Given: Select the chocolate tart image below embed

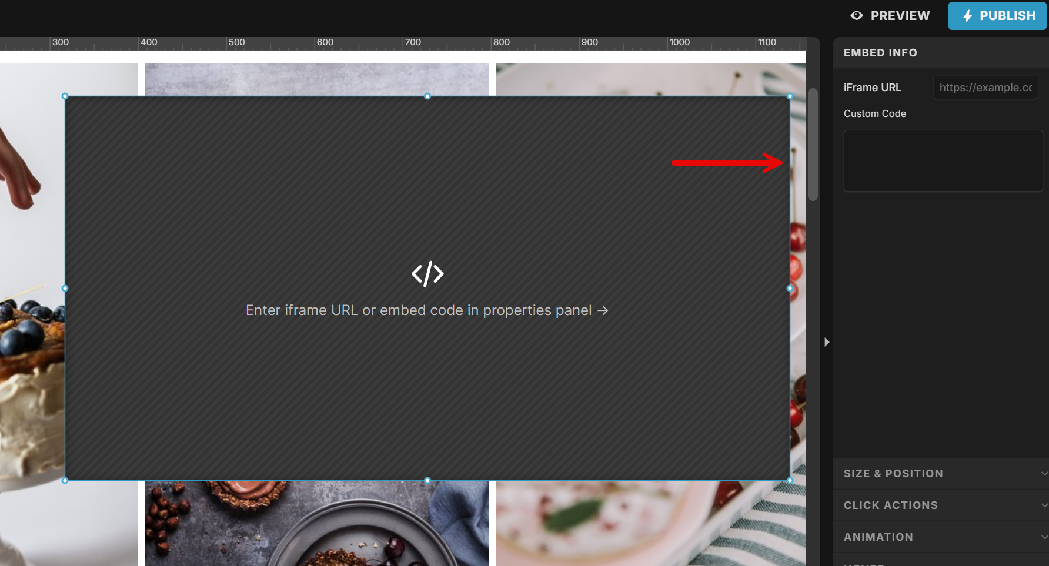Looking at the screenshot, I should [318, 523].
